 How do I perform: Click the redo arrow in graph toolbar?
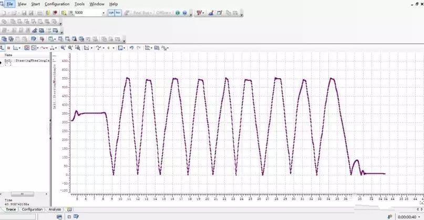(x=138, y=48)
